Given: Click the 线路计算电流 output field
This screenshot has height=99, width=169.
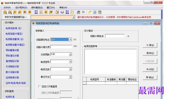Looking at the screenshot, I should pos(115,36).
